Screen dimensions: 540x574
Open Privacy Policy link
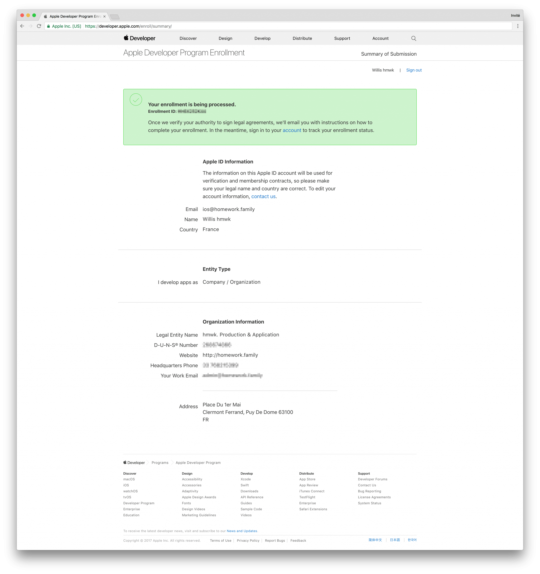tap(248, 540)
